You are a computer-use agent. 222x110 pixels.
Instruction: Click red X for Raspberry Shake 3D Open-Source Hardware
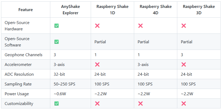pos(184,26)
